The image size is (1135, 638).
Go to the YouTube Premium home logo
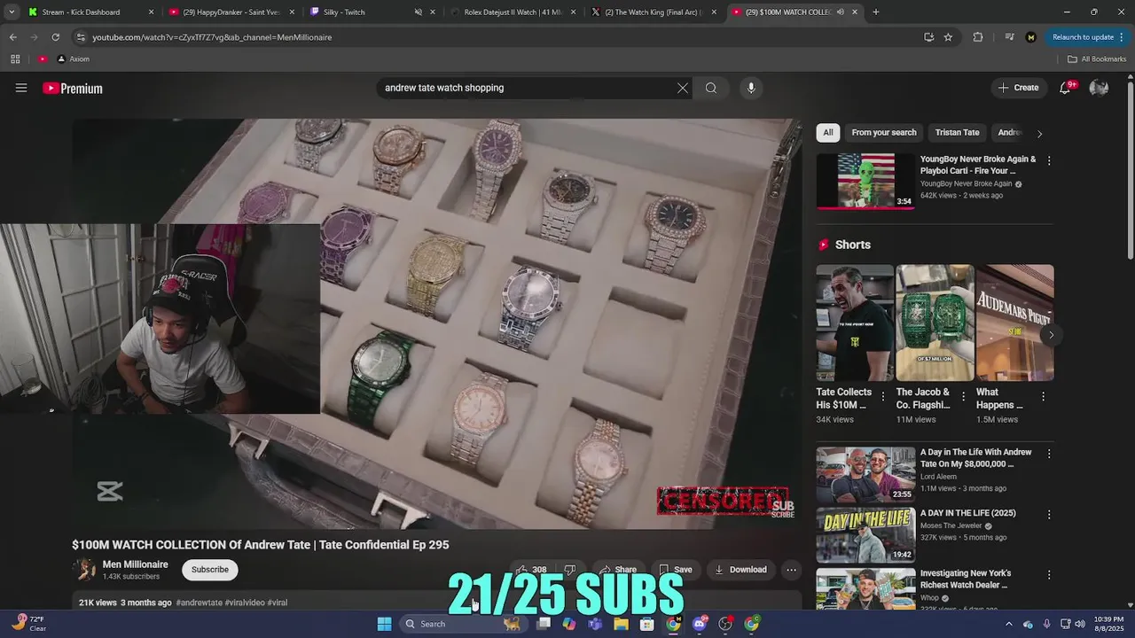point(73,88)
